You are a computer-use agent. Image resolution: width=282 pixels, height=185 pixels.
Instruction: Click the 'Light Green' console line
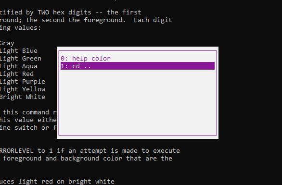click(x=21, y=59)
